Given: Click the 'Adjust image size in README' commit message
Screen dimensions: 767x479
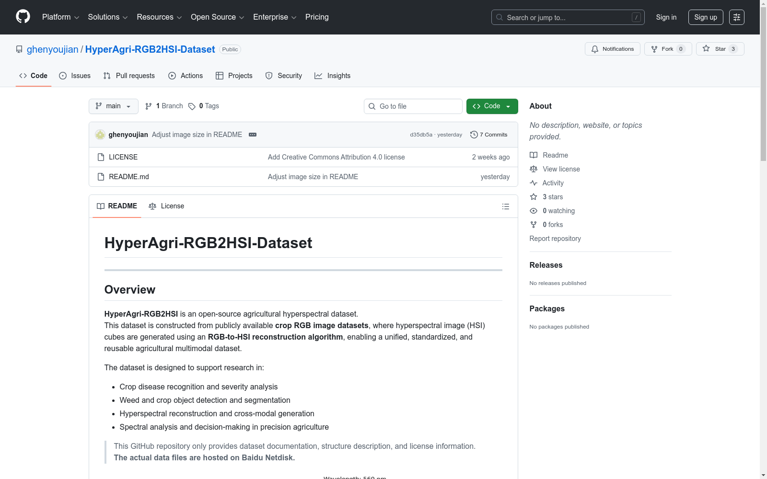Looking at the screenshot, I should [x=197, y=135].
